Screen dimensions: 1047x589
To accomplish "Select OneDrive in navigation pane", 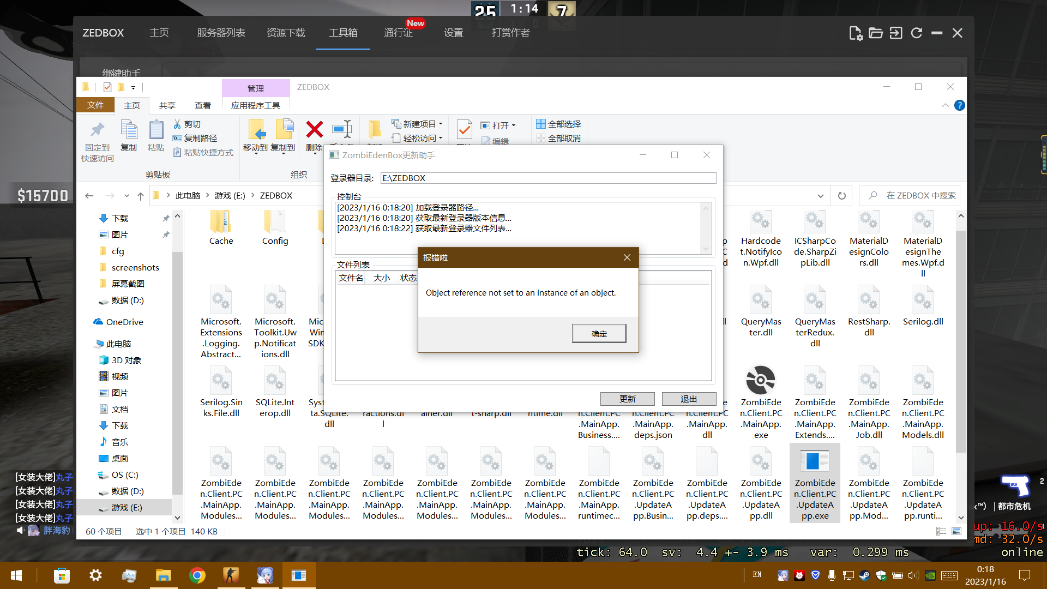I will 124,322.
